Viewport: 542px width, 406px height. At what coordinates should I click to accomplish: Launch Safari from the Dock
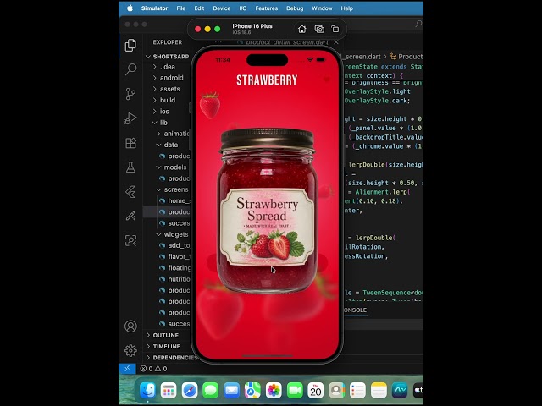(190, 391)
